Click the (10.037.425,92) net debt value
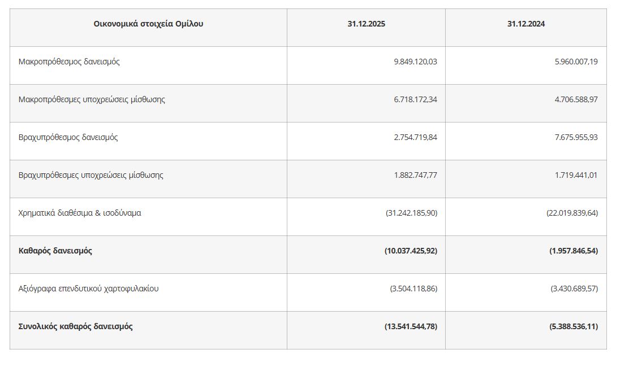This screenshot has height=367, width=629. (x=411, y=251)
